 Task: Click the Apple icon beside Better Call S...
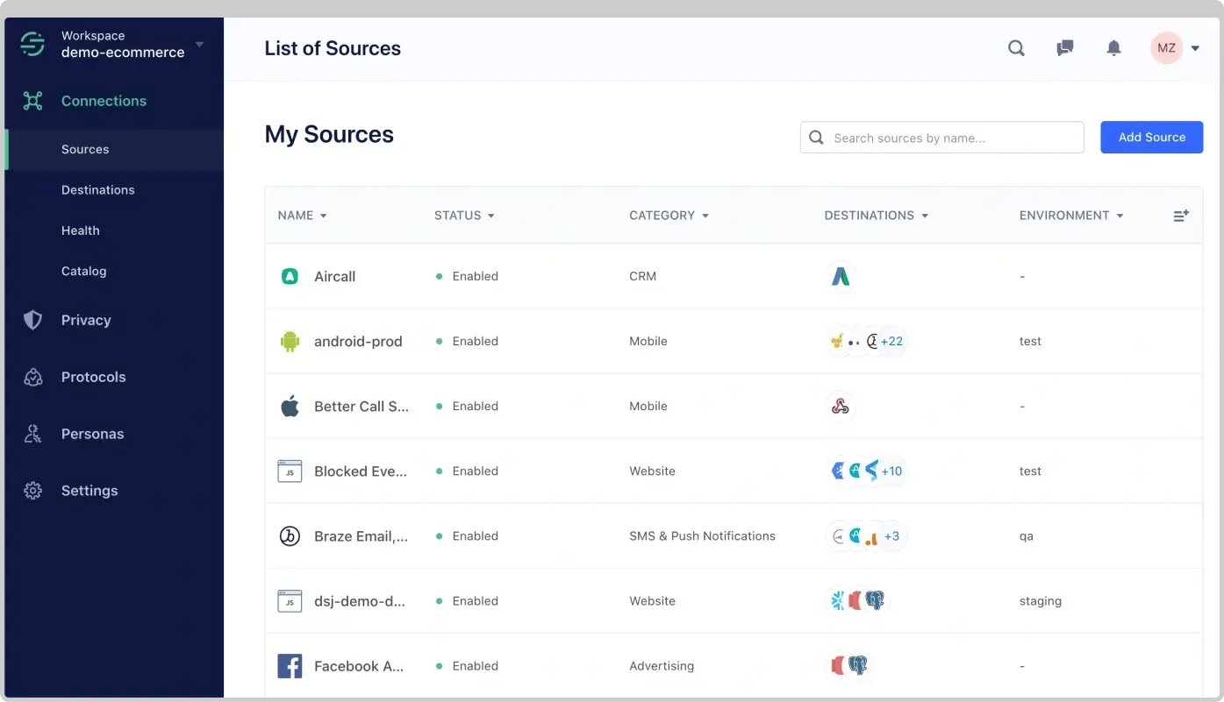pyautogui.click(x=290, y=406)
